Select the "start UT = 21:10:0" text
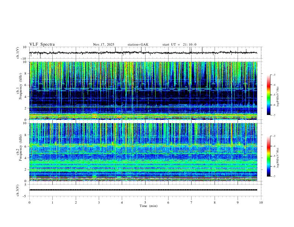 coord(179,45)
